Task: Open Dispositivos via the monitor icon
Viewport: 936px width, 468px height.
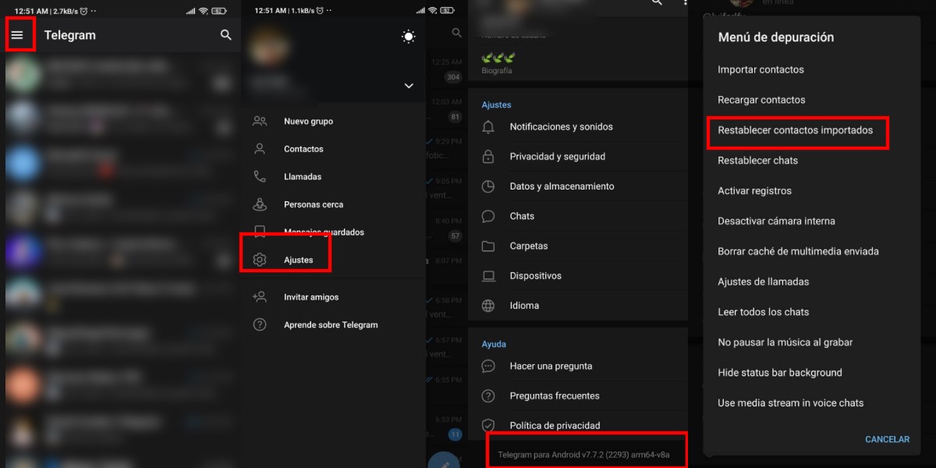Action: (x=487, y=275)
